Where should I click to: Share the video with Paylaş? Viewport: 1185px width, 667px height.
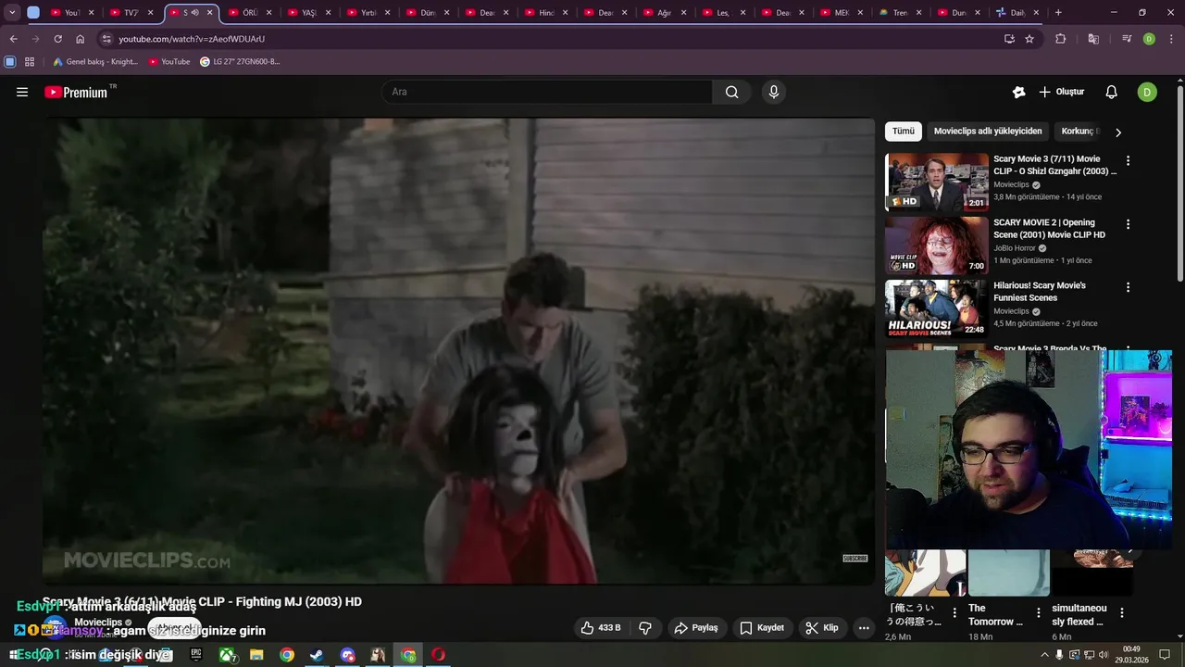[x=696, y=628]
